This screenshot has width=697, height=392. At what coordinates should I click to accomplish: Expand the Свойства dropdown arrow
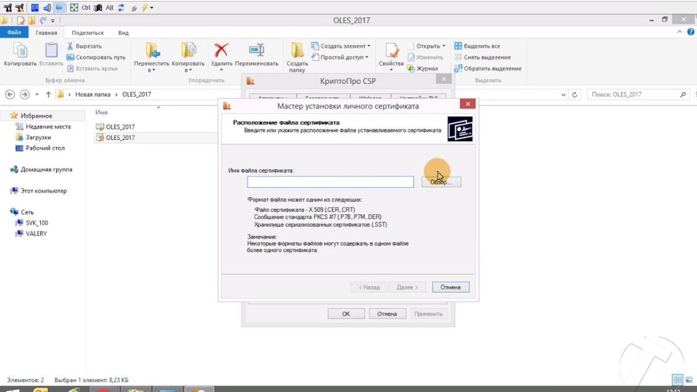click(392, 70)
